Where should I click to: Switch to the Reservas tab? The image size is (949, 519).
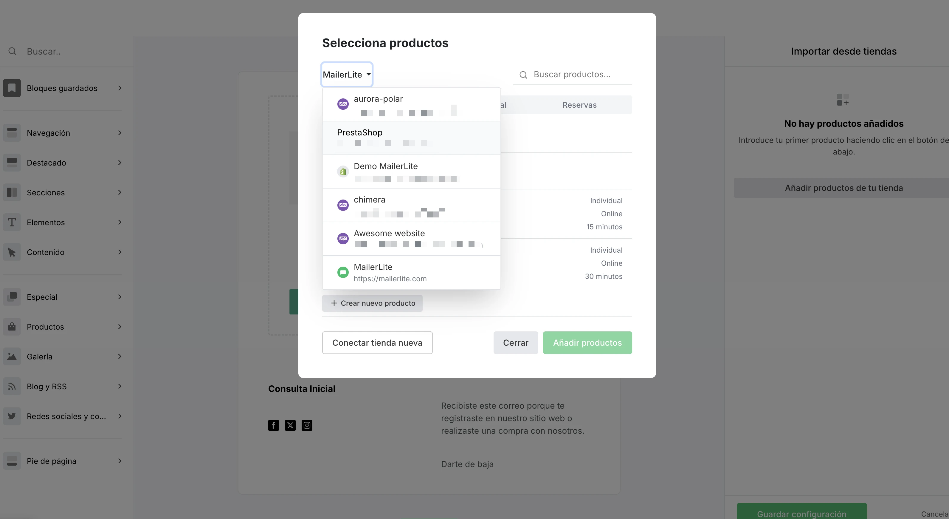pyautogui.click(x=579, y=105)
